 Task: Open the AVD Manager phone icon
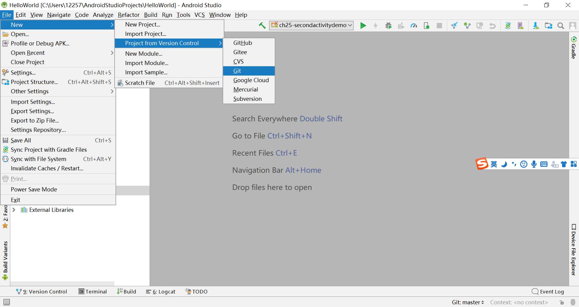click(520, 26)
